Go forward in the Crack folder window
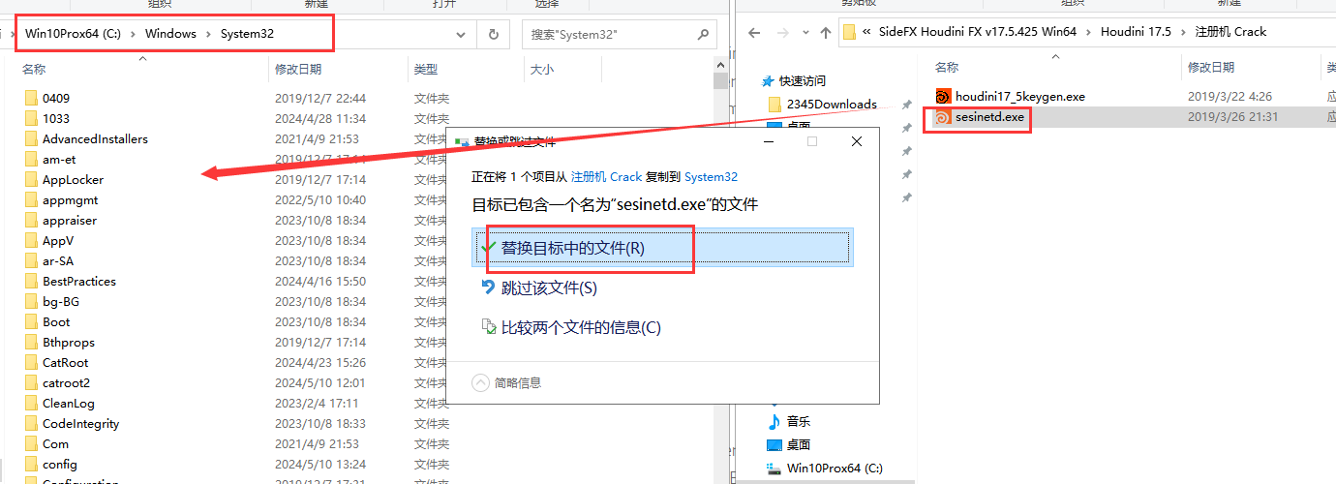Viewport: 1336px width, 484px height. coord(779,32)
